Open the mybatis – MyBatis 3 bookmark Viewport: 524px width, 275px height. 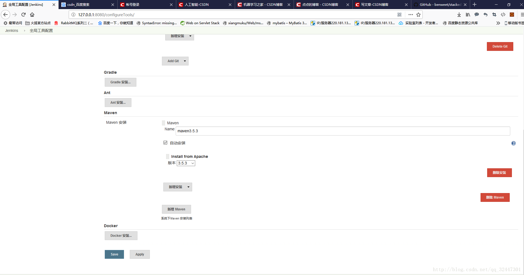tap(287, 23)
